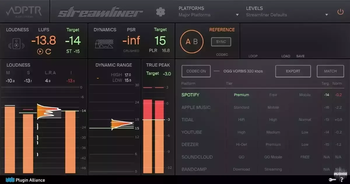Viewport: 350px width, 184px height.
Task: Click the LUFS target value -14
Action: [73, 41]
